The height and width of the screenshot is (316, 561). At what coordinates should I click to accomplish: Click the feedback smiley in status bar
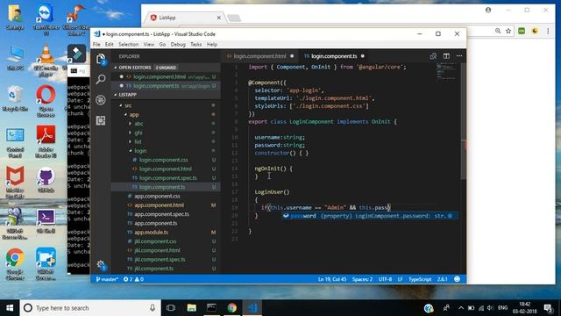click(x=457, y=279)
